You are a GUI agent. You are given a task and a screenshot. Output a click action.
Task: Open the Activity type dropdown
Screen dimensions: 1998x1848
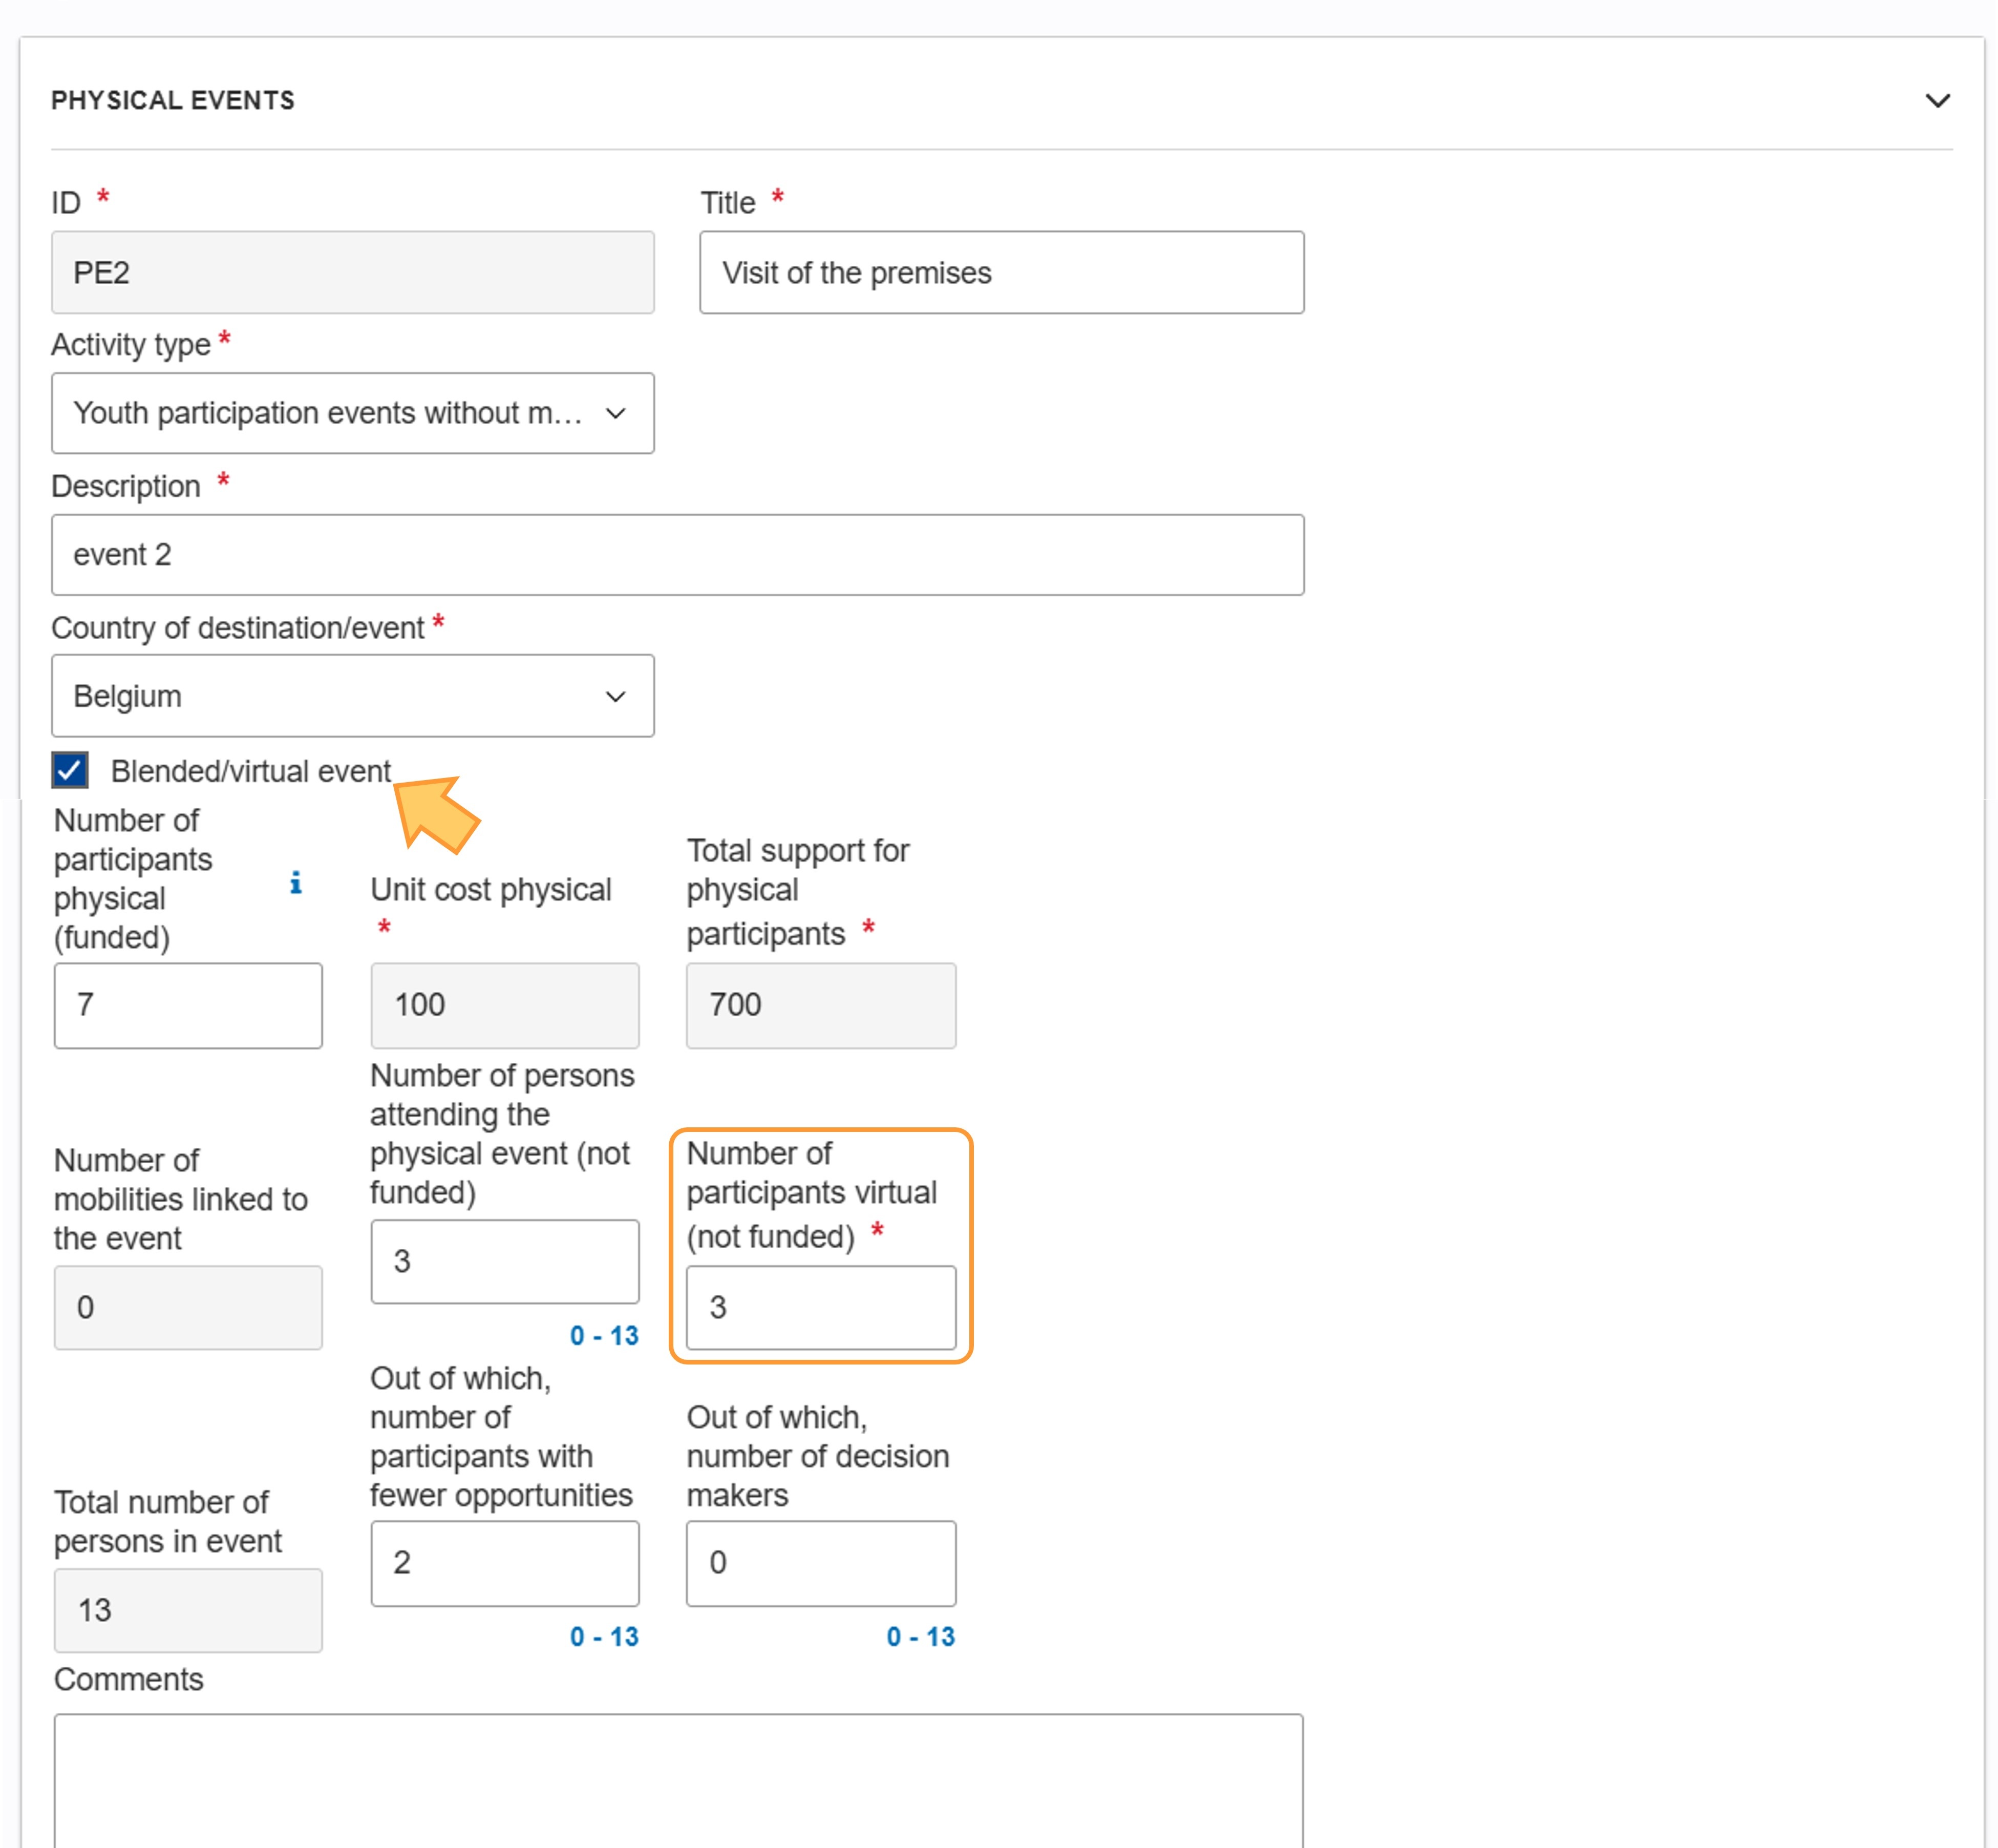tap(353, 413)
